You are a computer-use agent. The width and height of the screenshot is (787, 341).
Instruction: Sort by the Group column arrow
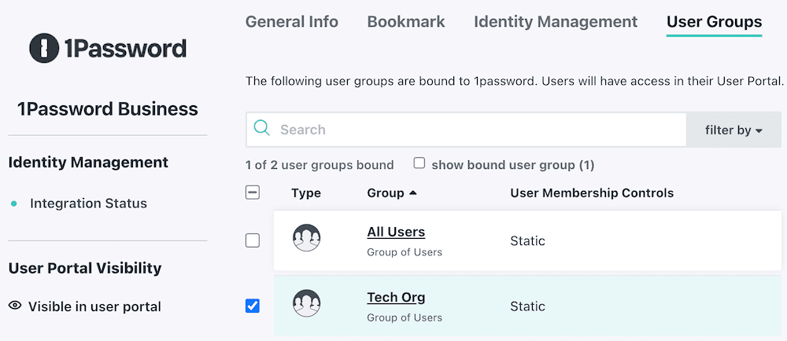(x=413, y=192)
